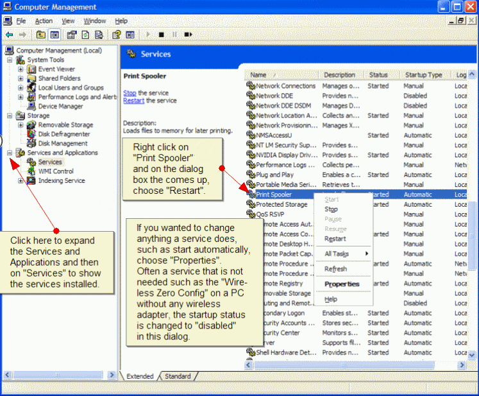Click the Pause Service toolbar icon
The image size is (479, 396).
(x=174, y=35)
